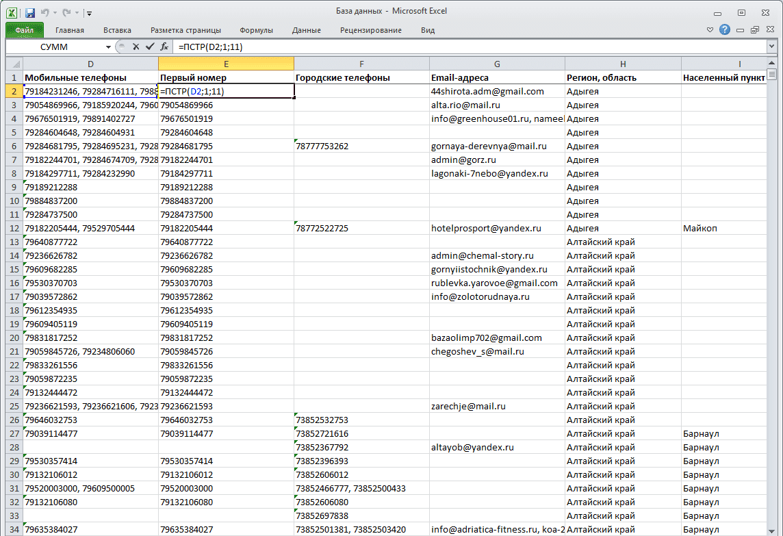Open the Вид ribbon tab
The image size is (783, 536).
click(x=428, y=30)
